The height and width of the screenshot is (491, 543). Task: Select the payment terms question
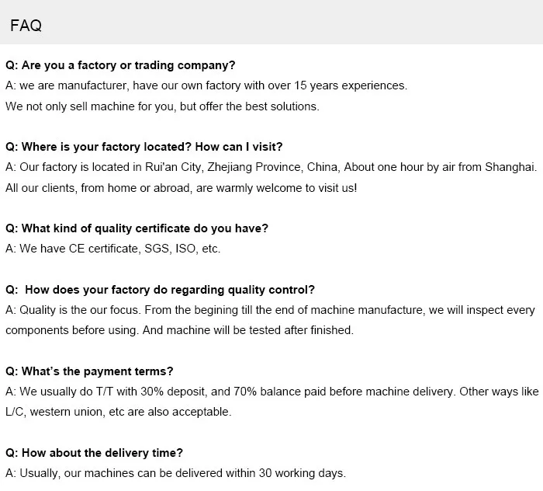tap(89, 371)
